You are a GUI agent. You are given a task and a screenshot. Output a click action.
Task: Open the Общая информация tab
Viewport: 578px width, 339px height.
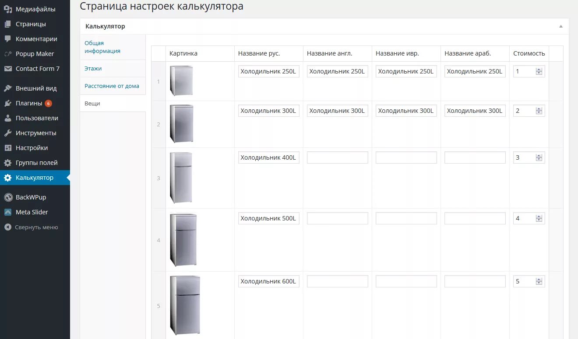113,47
